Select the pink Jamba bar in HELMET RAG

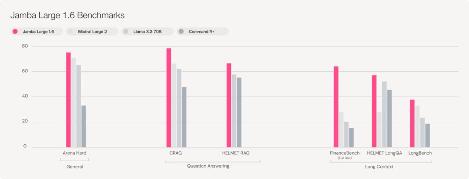229,105
